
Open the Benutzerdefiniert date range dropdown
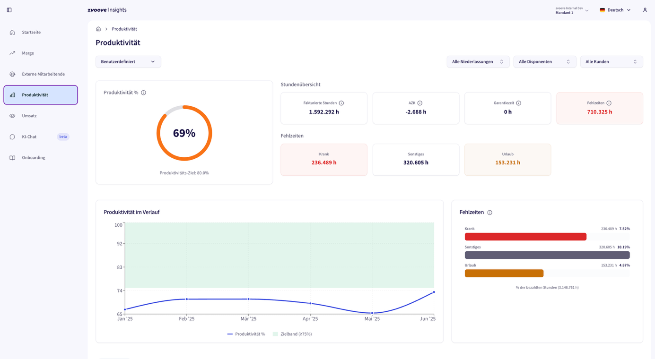[x=128, y=62]
